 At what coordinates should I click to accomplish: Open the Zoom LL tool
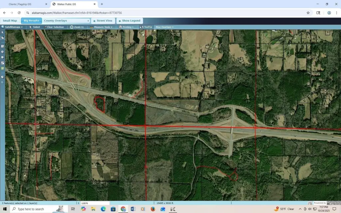coord(77,27)
